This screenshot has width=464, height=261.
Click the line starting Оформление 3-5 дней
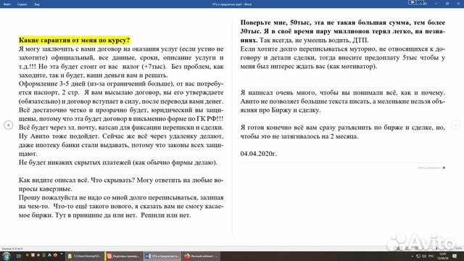121,84
